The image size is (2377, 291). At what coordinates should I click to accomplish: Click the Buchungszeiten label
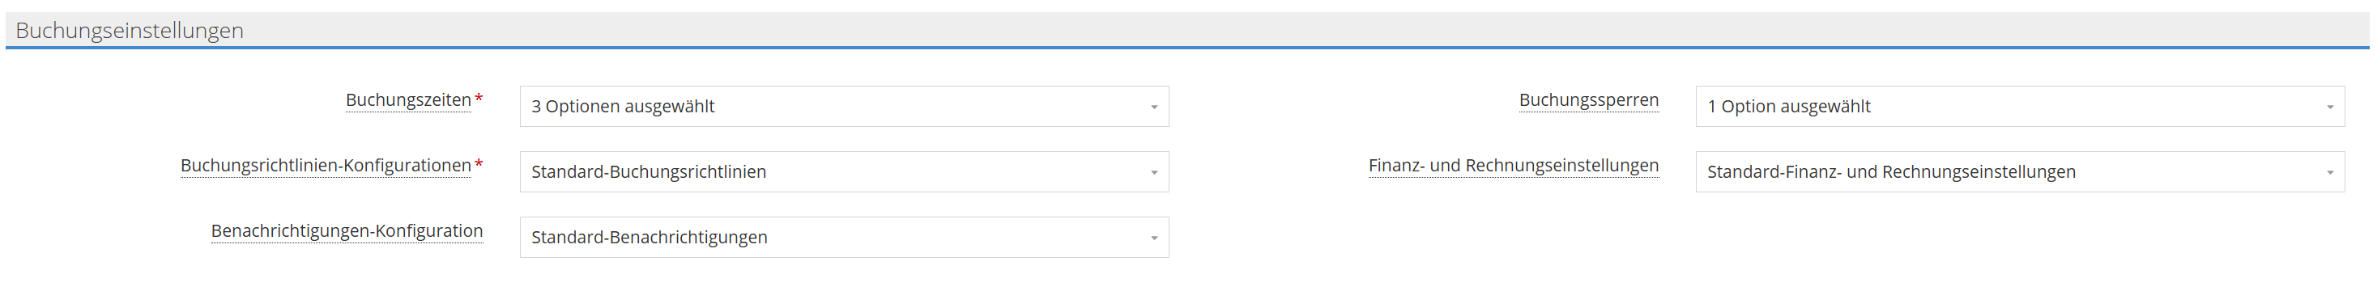(x=408, y=100)
